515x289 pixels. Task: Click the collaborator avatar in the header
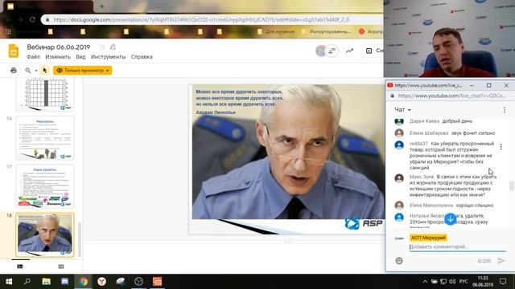320,51
